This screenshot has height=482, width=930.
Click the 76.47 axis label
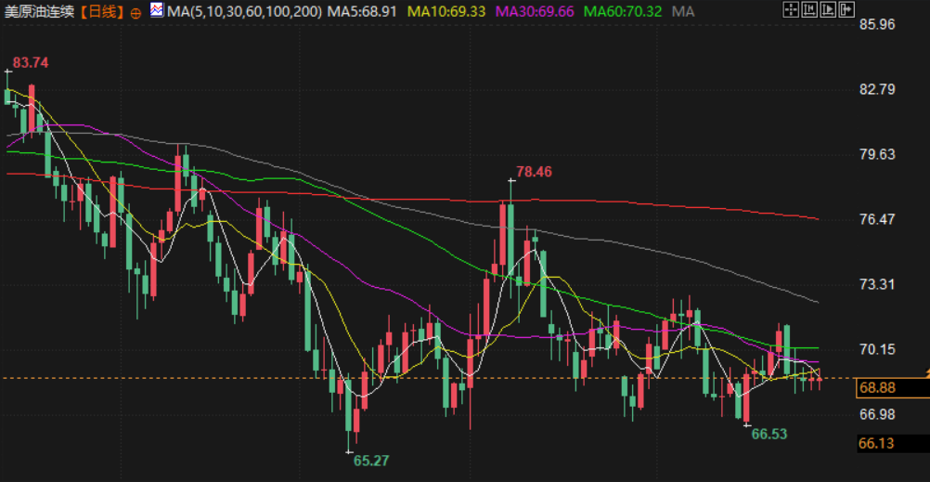click(876, 219)
